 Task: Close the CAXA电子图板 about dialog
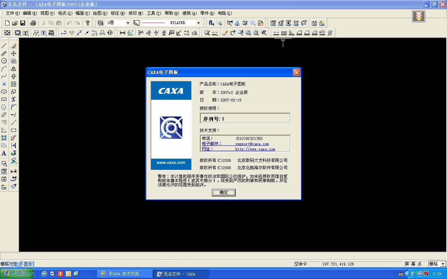[x=296, y=72]
